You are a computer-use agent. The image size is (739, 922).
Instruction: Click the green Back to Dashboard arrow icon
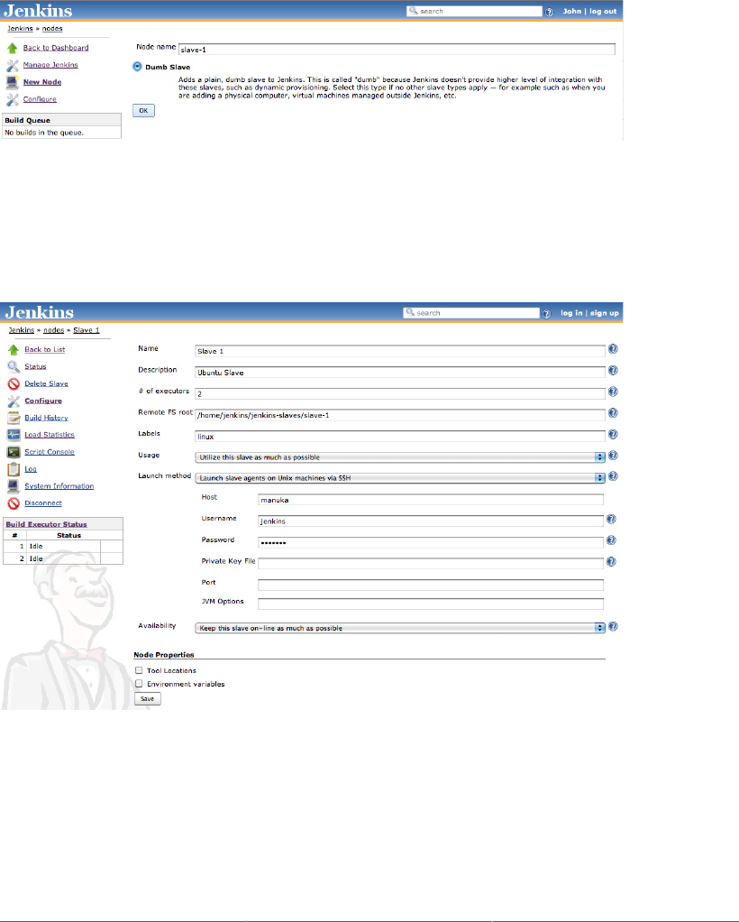(13, 48)
